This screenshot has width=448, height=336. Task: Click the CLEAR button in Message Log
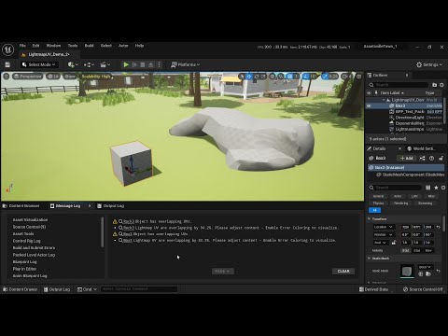click(343, 272)
